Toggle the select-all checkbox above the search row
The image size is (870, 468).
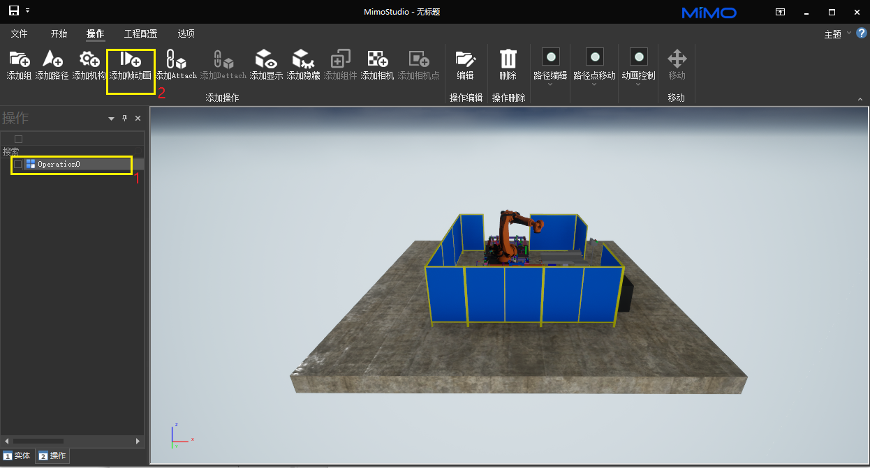[x=18, y=139]
